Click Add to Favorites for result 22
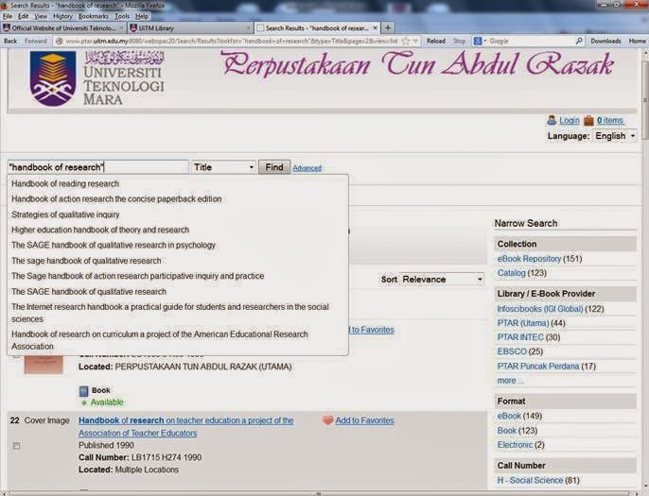Image resolution: width=649 pixels, height=496 pixels. coord(364,420)
